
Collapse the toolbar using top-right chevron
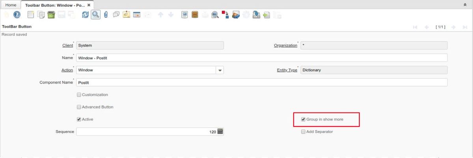pyautogui.click(x=464, y=5)
